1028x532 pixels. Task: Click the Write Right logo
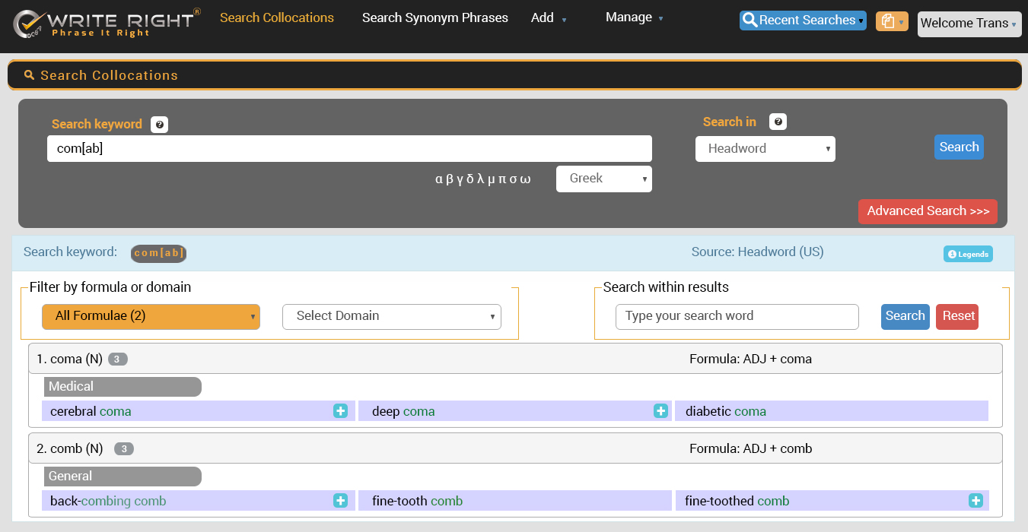click(107, 24)
